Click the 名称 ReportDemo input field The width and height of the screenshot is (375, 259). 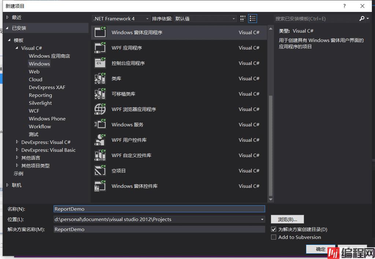159,209
